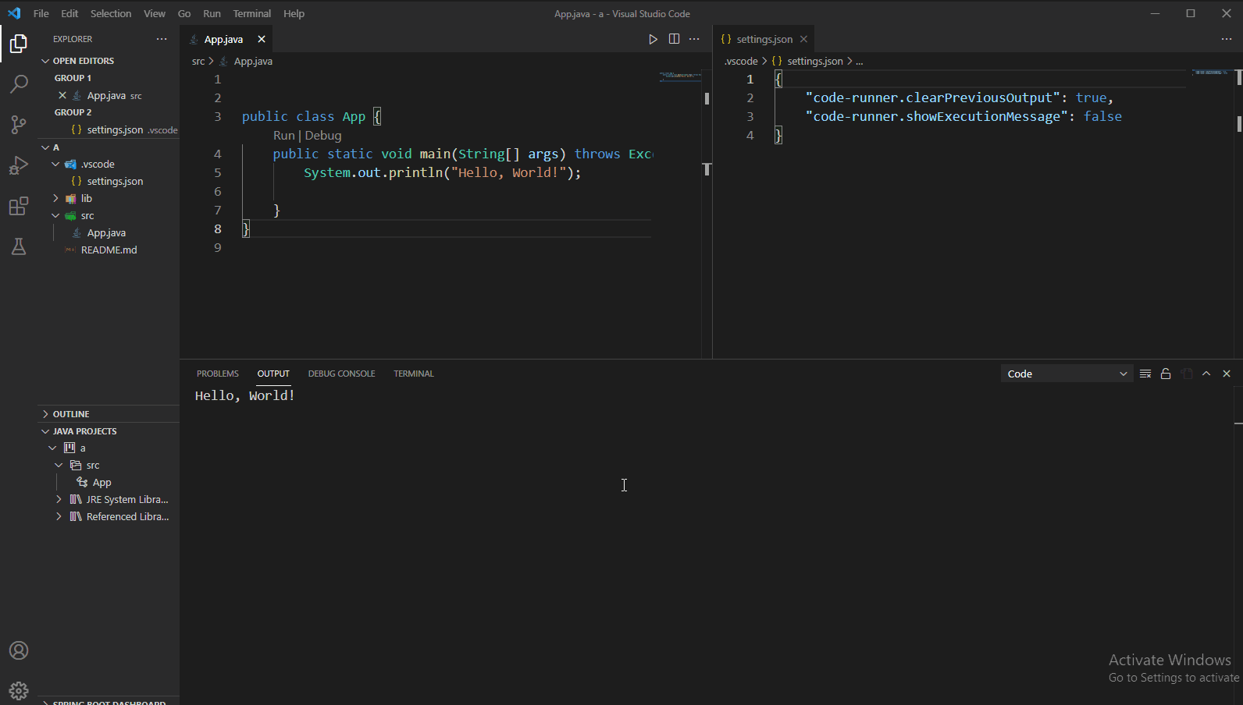The image size is (1243, 705).
Task: Open more actions for settings.json editor group
Action: pos(1227,39)
